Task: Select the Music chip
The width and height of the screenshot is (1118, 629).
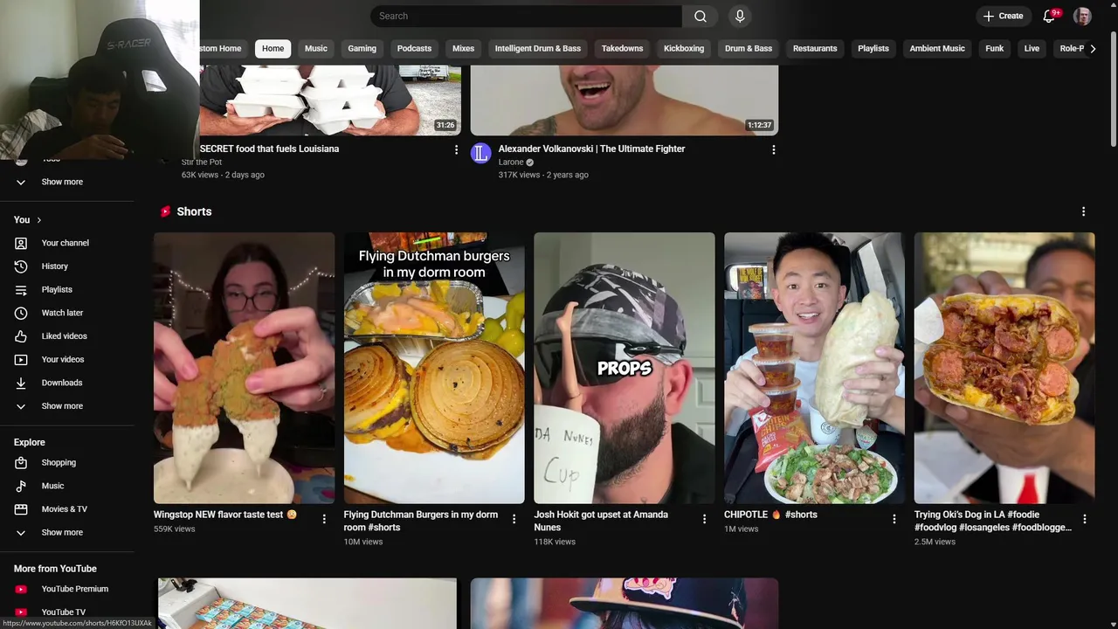Action: pyautogui.click(x=316, y=48)
